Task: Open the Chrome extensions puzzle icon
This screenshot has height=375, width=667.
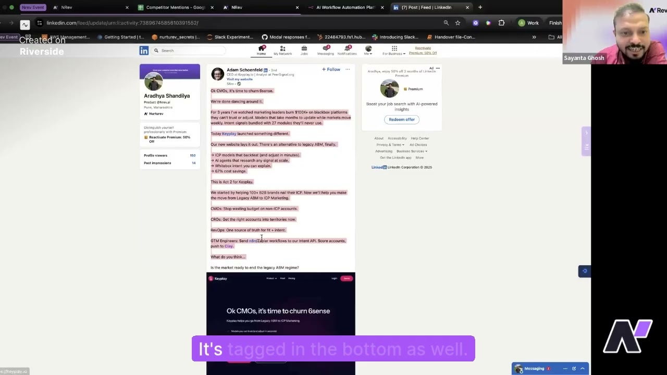Action: click(x=501, y=23)
